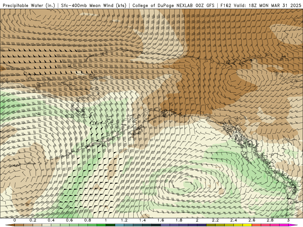Click the colorbar label '3'

288,220
